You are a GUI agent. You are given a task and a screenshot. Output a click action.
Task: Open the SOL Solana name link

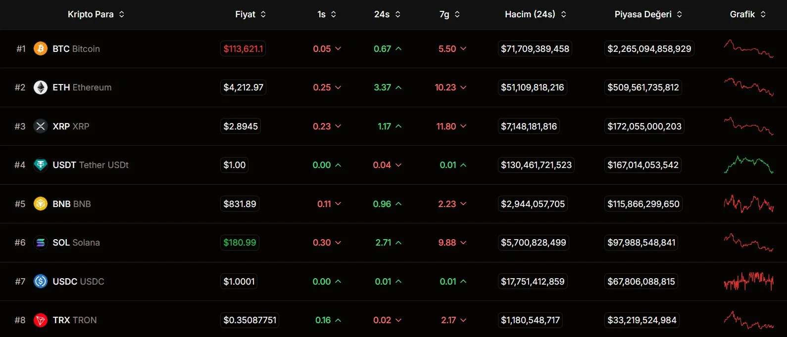click(x=76, y=243)
